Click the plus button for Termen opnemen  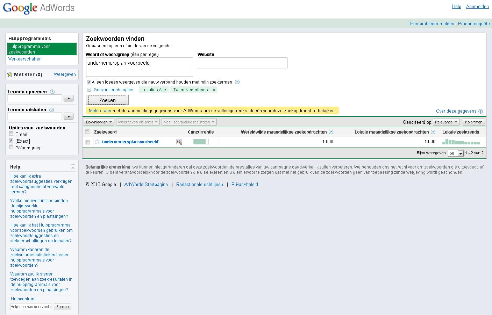click(x=69, y=98)
